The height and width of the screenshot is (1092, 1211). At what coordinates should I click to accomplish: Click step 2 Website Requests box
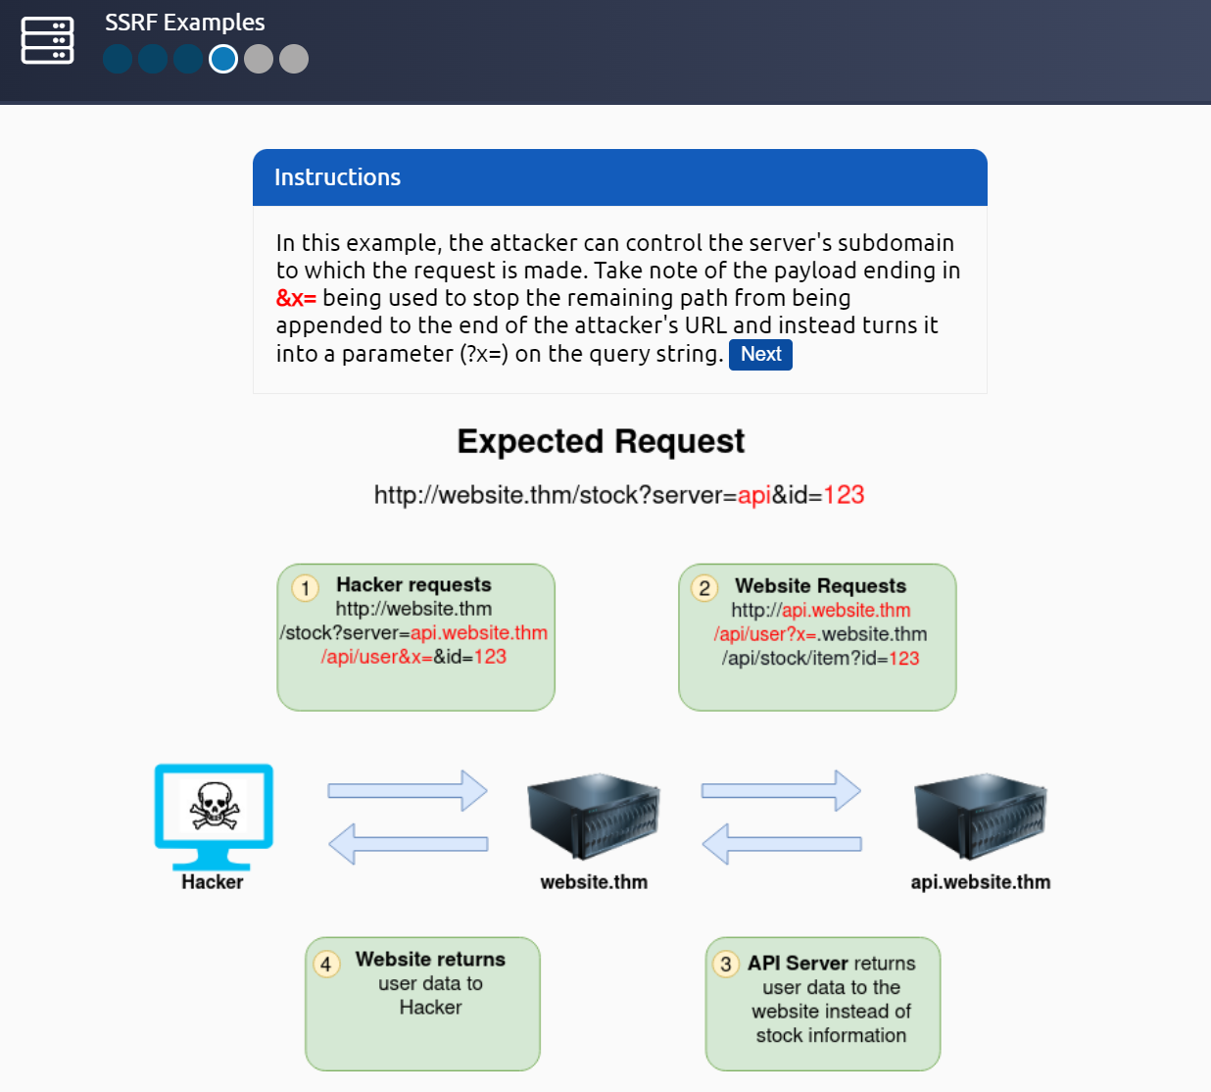click(817, 637)
